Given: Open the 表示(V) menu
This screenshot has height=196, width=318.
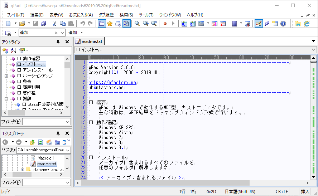Looking at the screenshot, I should 56,15.
